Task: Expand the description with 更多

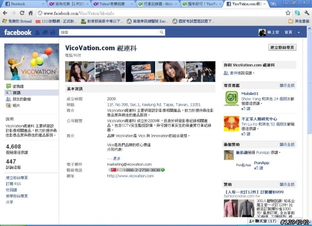Action: [117, 158]
